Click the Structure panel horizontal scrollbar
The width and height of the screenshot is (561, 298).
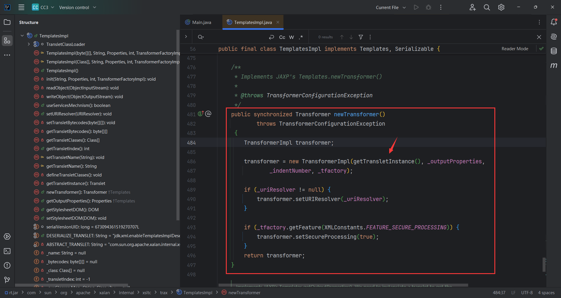pyautogui.click(x=71, y=285)
